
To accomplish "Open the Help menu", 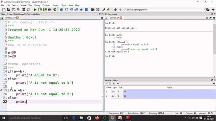I will [77, 5].
